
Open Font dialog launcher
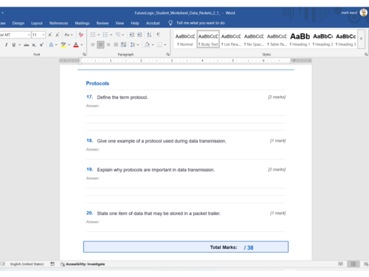pos(84,54)
